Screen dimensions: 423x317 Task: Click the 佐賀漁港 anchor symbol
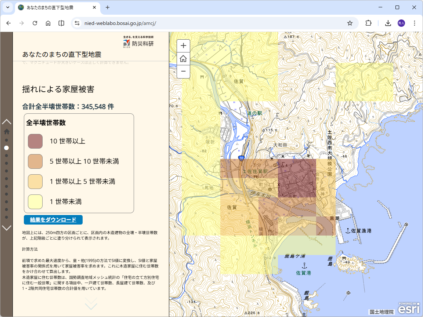coord(348,231)
